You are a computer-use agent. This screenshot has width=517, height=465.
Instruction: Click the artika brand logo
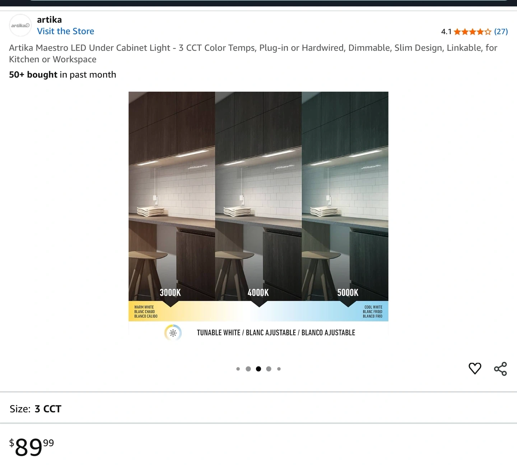coord(20,25)
